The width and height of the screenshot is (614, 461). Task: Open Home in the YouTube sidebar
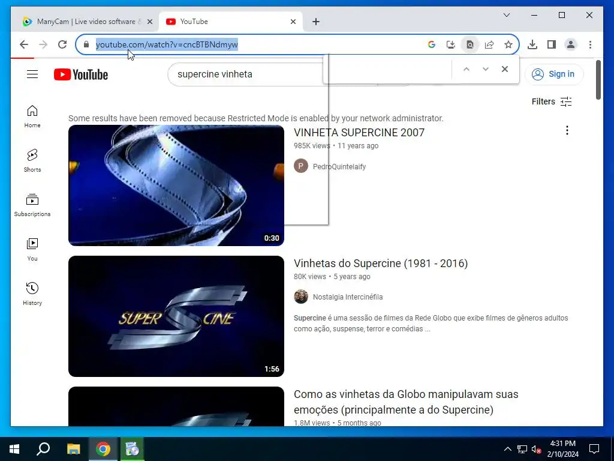pos(32,116)
